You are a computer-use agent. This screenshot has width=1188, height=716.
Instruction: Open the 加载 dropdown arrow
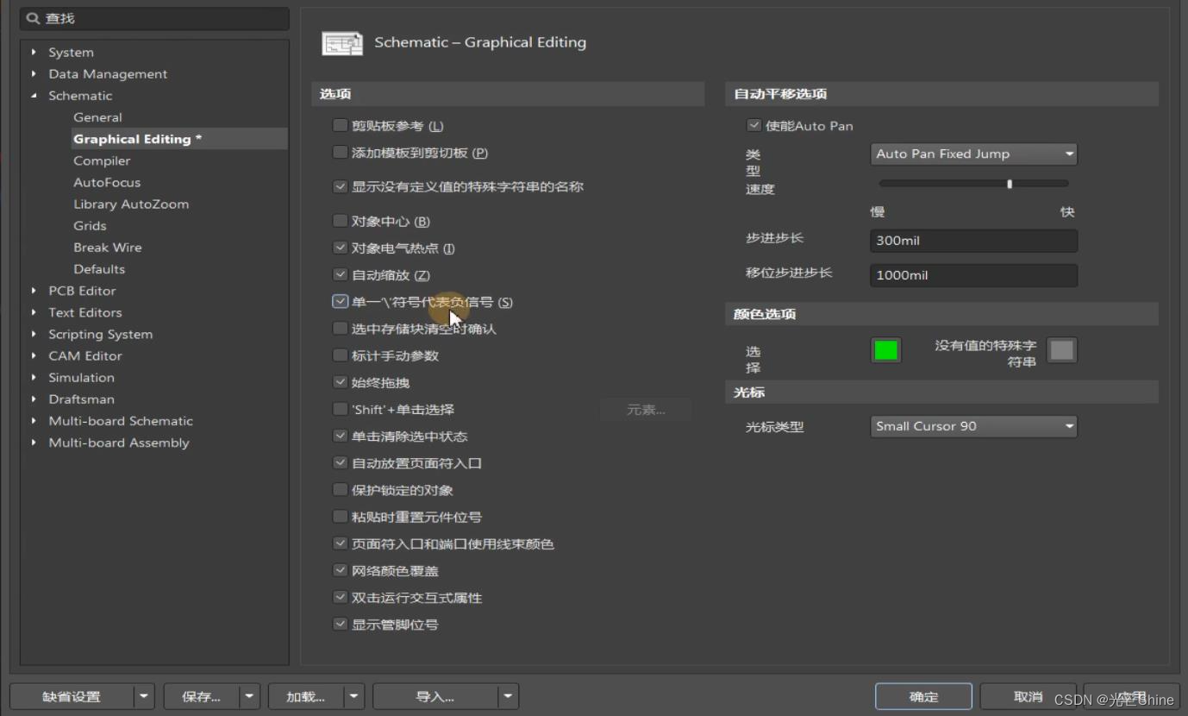point(353,696)
